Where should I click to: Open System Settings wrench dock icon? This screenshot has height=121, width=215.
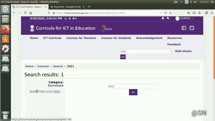click(5, 49)
